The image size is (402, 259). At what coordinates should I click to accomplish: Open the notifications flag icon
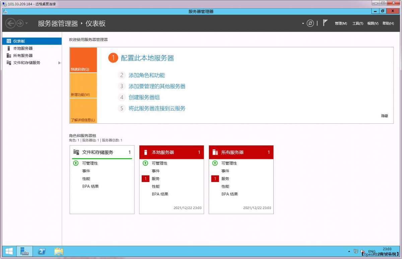point(324,23)
